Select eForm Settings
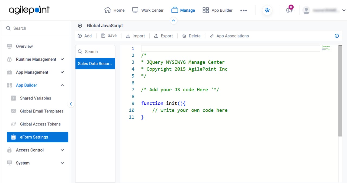 tap(37, 137)
